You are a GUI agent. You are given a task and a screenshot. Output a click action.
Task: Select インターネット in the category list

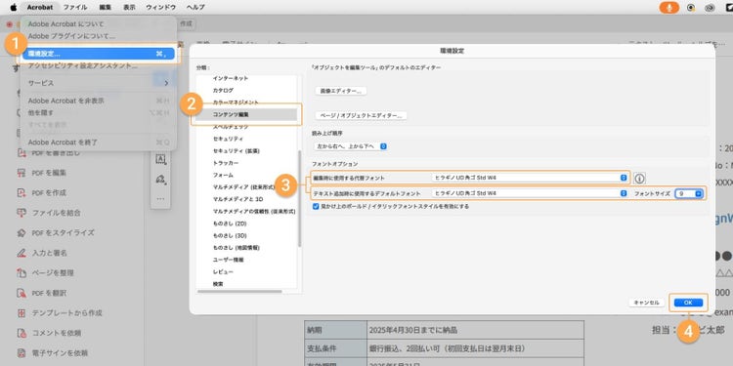(231, 78)
